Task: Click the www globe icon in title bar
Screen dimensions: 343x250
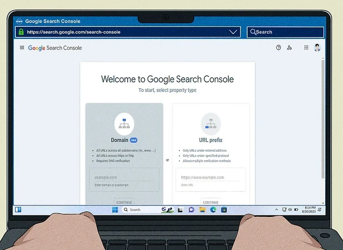Action: coord(19,21)
